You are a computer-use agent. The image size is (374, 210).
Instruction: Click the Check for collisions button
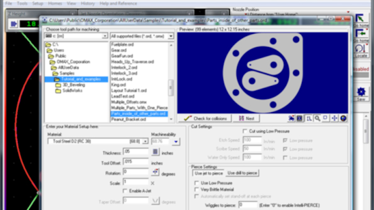(x=204, y=119)
